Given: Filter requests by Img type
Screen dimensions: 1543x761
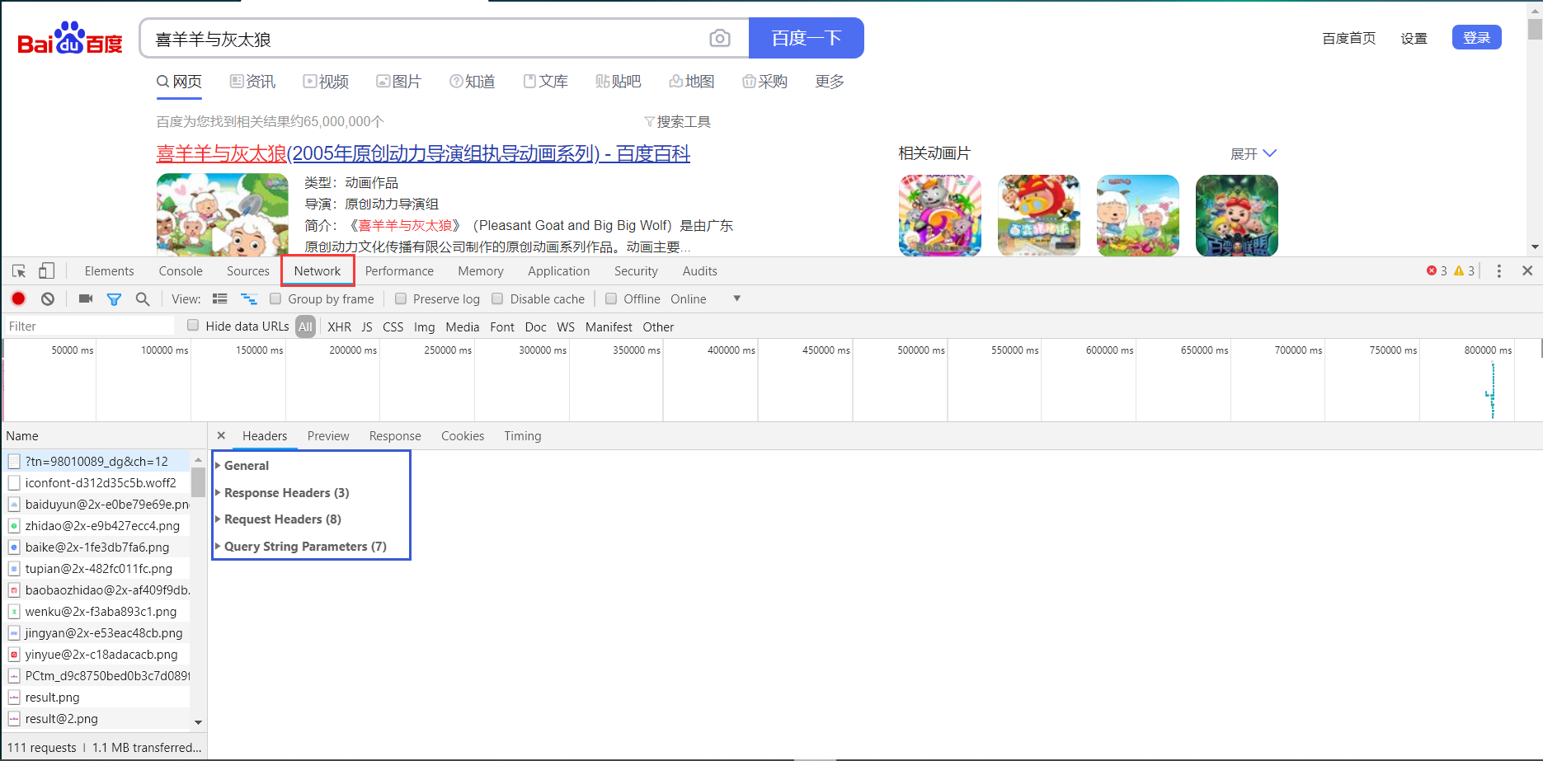Looking at the screenshot, I should click(424, 326).
